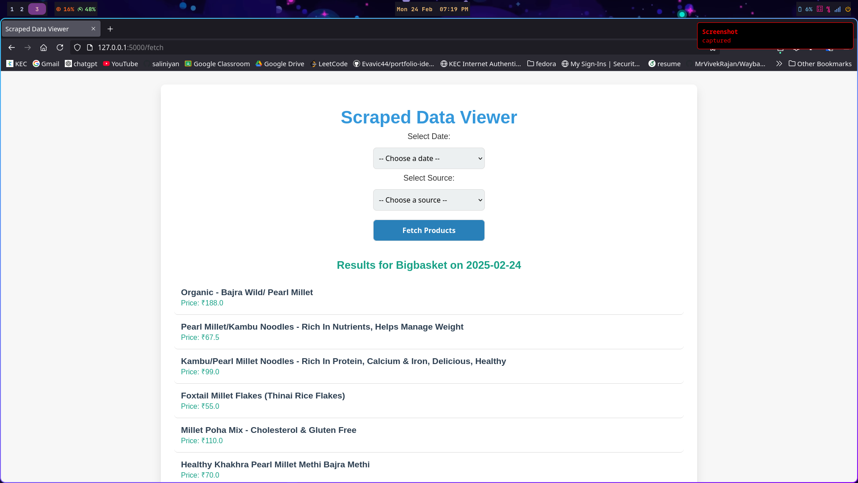The image size is (858, 483).
Task: Open the resume bookmark
Action: pos(665,64)
